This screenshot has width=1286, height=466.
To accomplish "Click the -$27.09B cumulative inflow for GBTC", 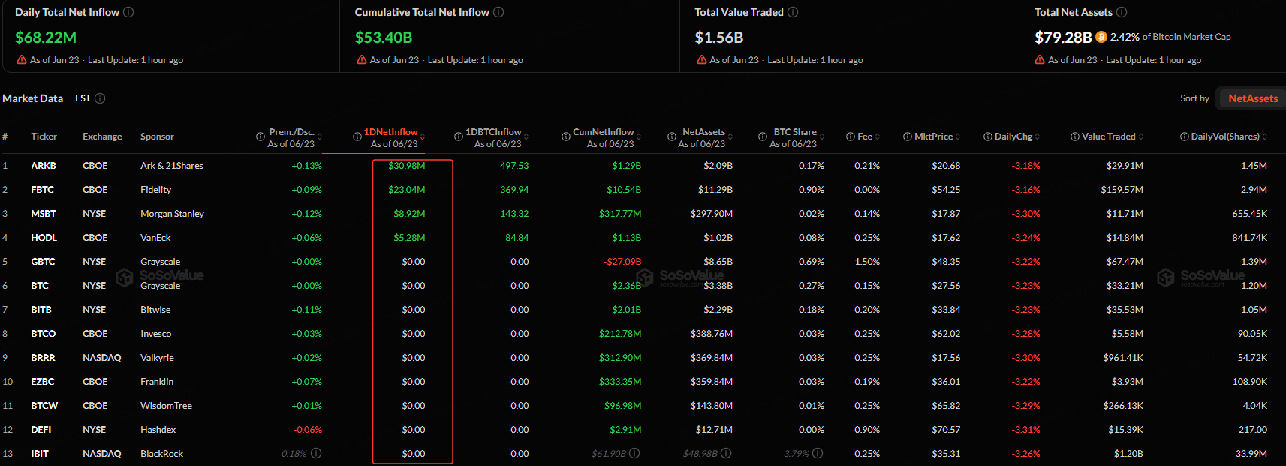I will pos(622,262).
